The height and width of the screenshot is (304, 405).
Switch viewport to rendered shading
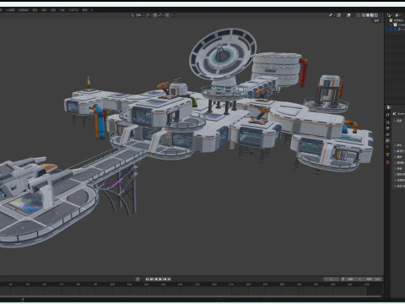pyautogui.click(x=376, y=15)
